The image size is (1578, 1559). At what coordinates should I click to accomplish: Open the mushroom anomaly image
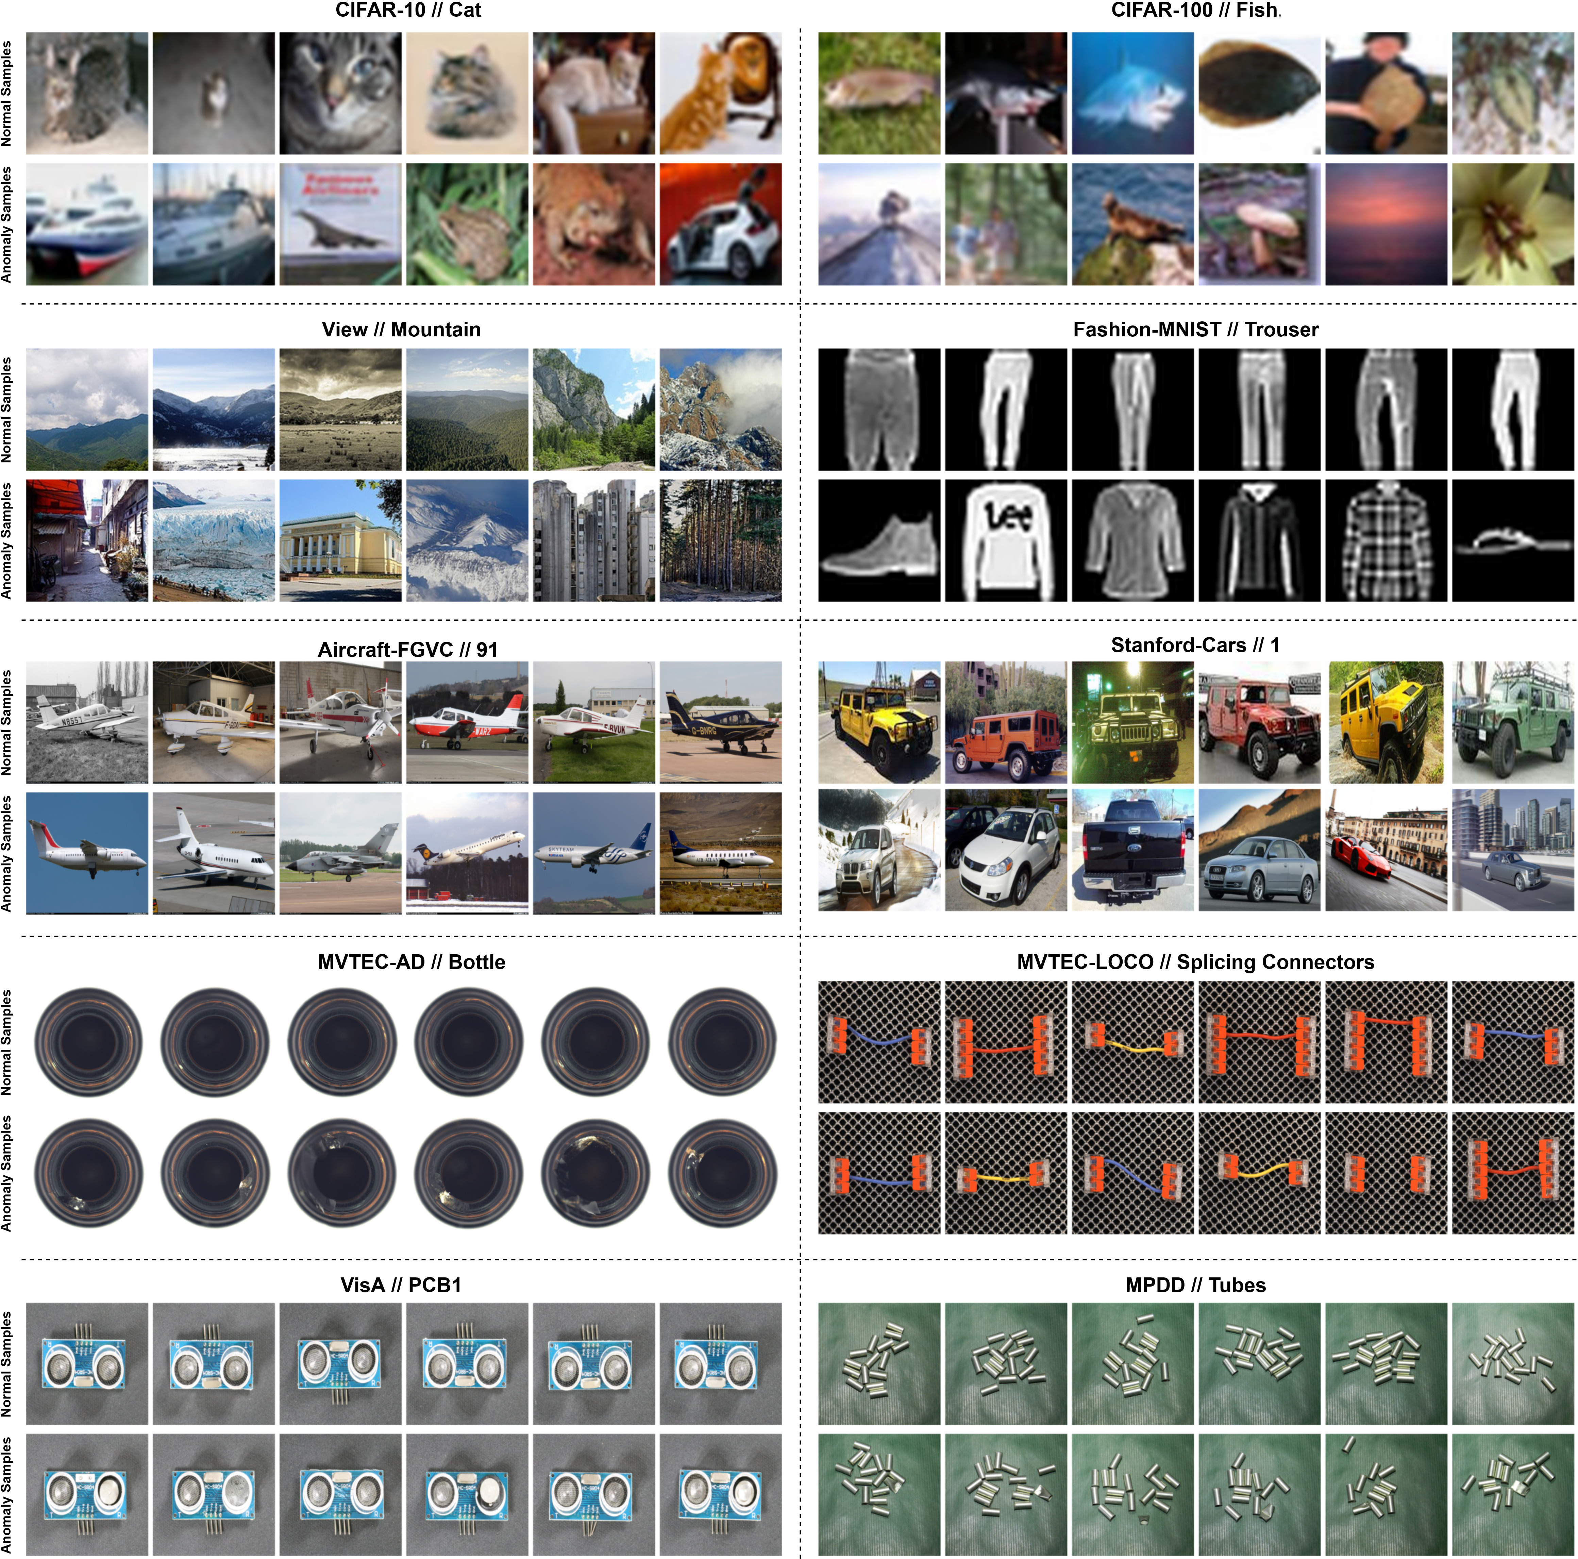pyautogui.click(x=1259, y=224)
